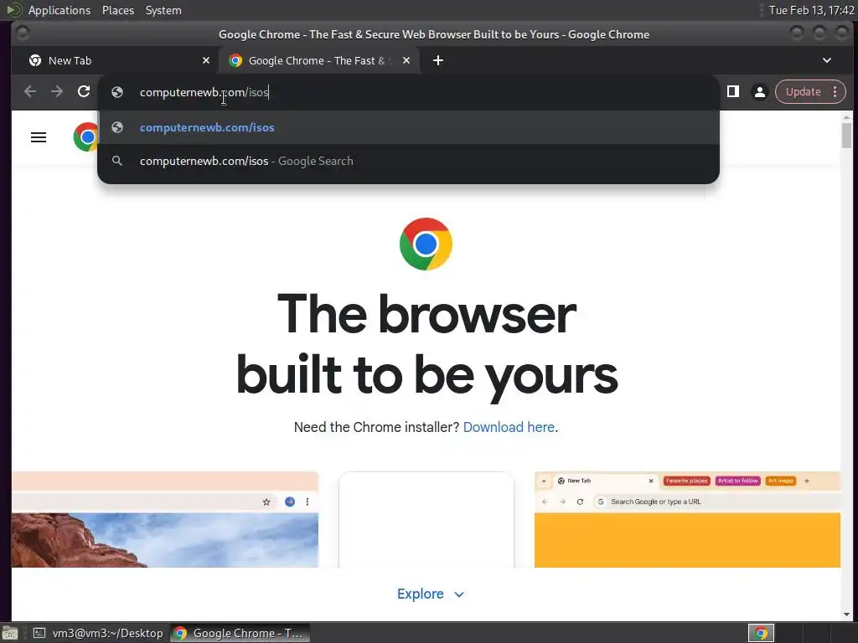Click the large Chrome logo

(x=426, y=244)
